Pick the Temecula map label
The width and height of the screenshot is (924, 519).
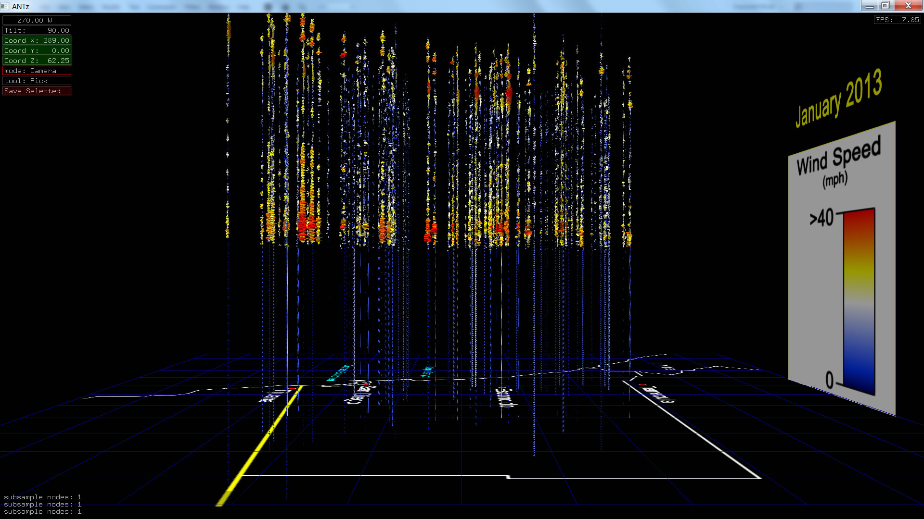pyautogui.click(x=657, y=394)
